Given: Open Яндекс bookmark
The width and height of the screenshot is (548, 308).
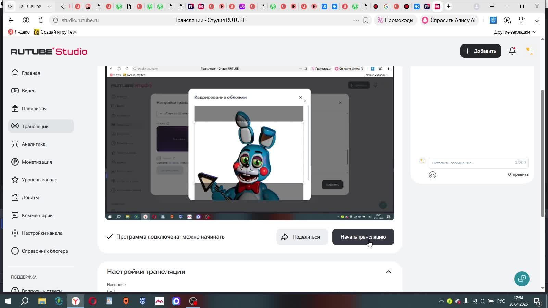Looking at the screenshot, I should (19, 32).
